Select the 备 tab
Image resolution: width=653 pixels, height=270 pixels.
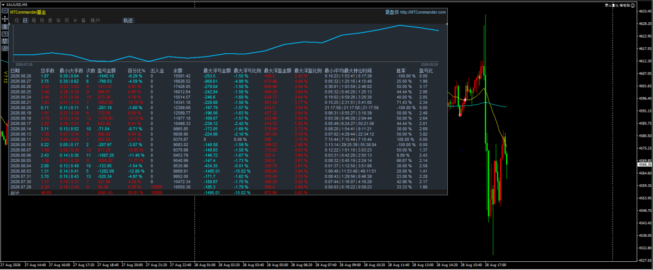coord(83,21)
